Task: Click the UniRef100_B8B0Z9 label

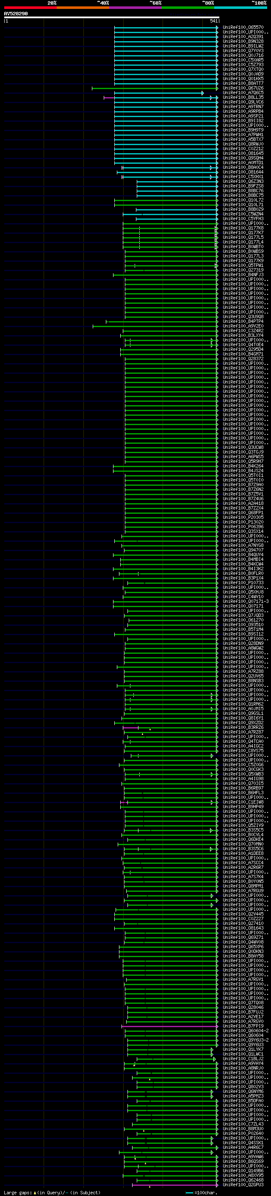Action: pyautogui.click(x=243, y=210)
